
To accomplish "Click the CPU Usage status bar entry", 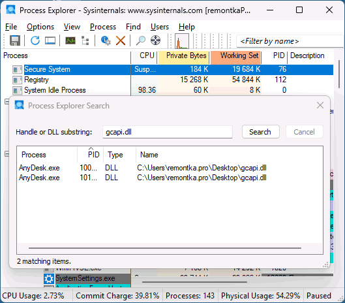I will coord(33,296).
